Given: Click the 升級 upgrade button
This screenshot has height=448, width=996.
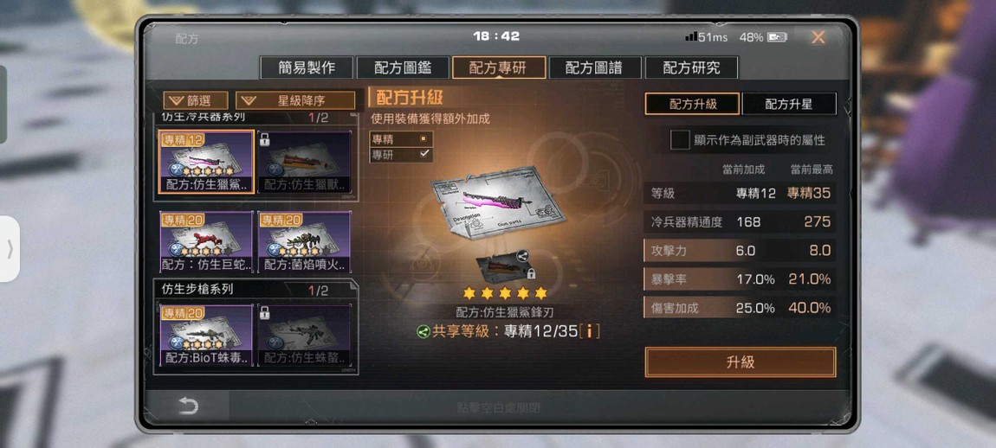Looking at the screenshot, I should [x=740, y=362].
